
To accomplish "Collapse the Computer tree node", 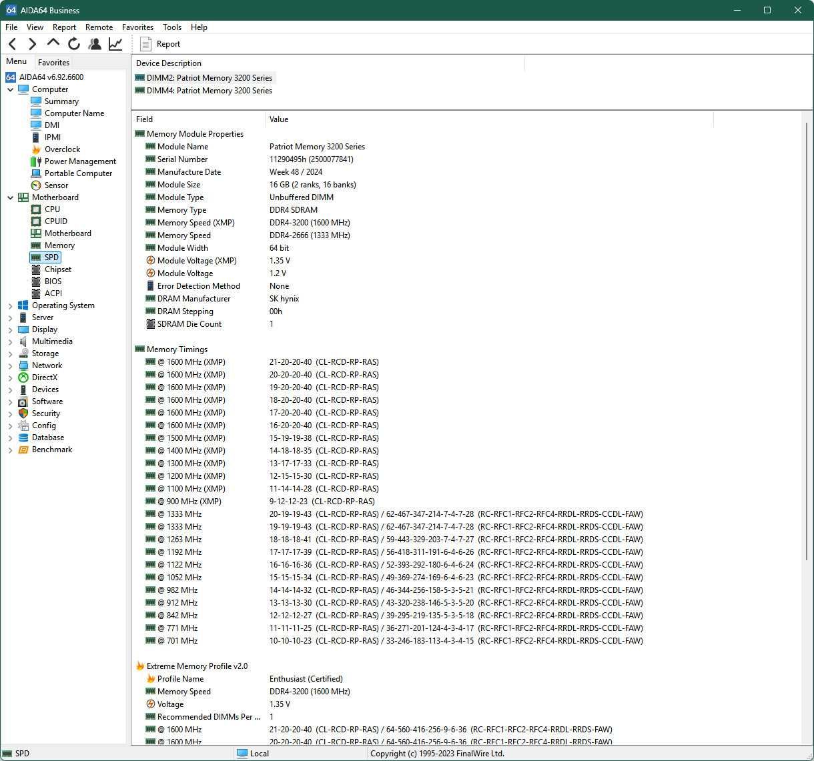I will 11,89.
